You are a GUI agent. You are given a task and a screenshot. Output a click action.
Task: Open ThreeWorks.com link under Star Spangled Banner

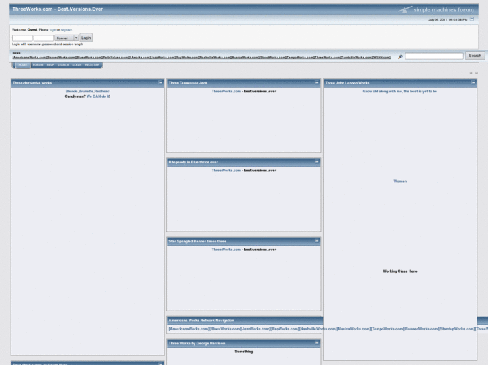[x=226, y=250]
